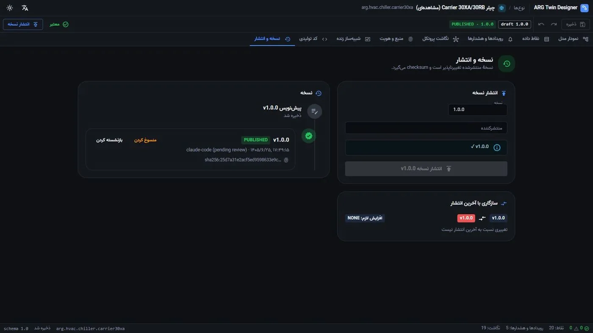Image resolution: width=593 pixels, height=333 pixels.
Task: Open the منبع و هویت tab
Action: (396, 39)
